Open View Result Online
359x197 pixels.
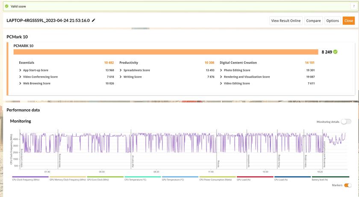[x=286, y=21]
